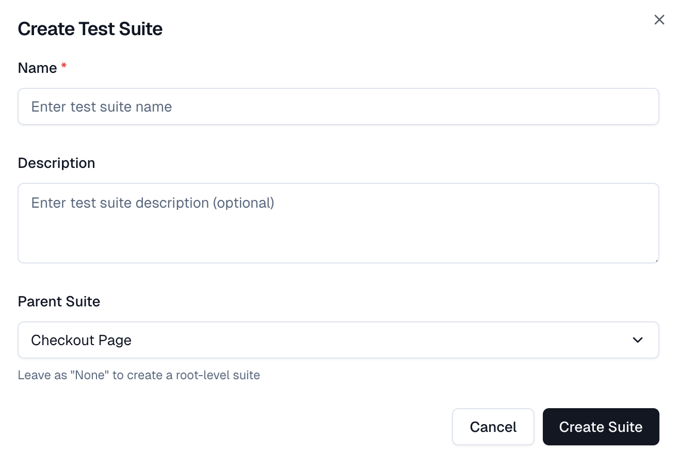The height and width of the screenshot is (465, 678).
Task: Click the red asterisk next to Name
Action: coord(63,66)
